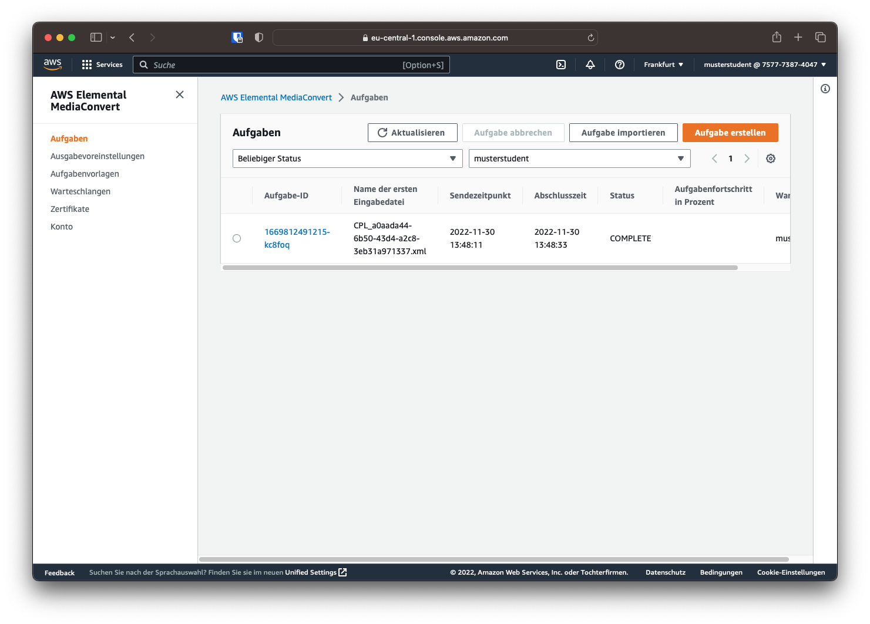Click Abschlusszeit column header
Screen dimensions: 870x624
(x=560, y=195)
